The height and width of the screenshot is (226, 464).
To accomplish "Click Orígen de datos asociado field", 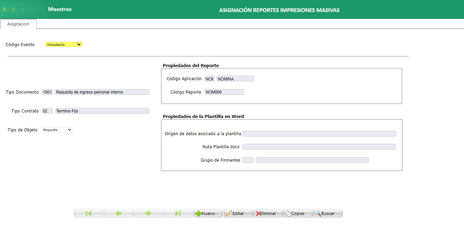I will pos(319,133).
